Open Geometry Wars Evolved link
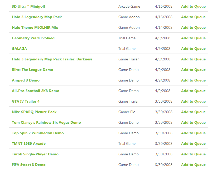Image resolution: width=217 pixels, height=172 pixels. (33, 38)
